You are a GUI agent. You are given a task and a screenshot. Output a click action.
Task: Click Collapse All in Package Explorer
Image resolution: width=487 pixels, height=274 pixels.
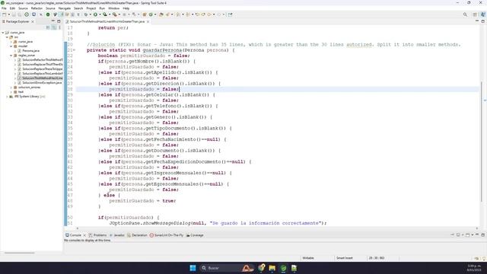48,27
